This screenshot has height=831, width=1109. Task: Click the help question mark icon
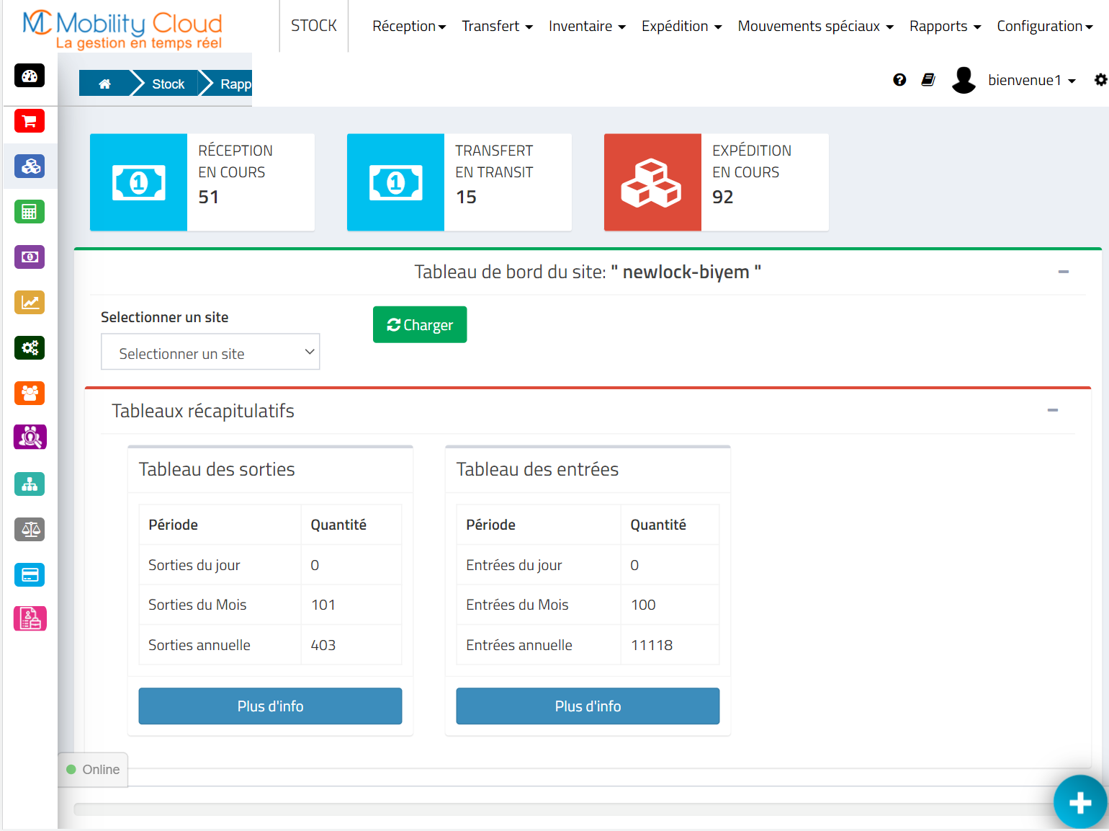[899, 80]
